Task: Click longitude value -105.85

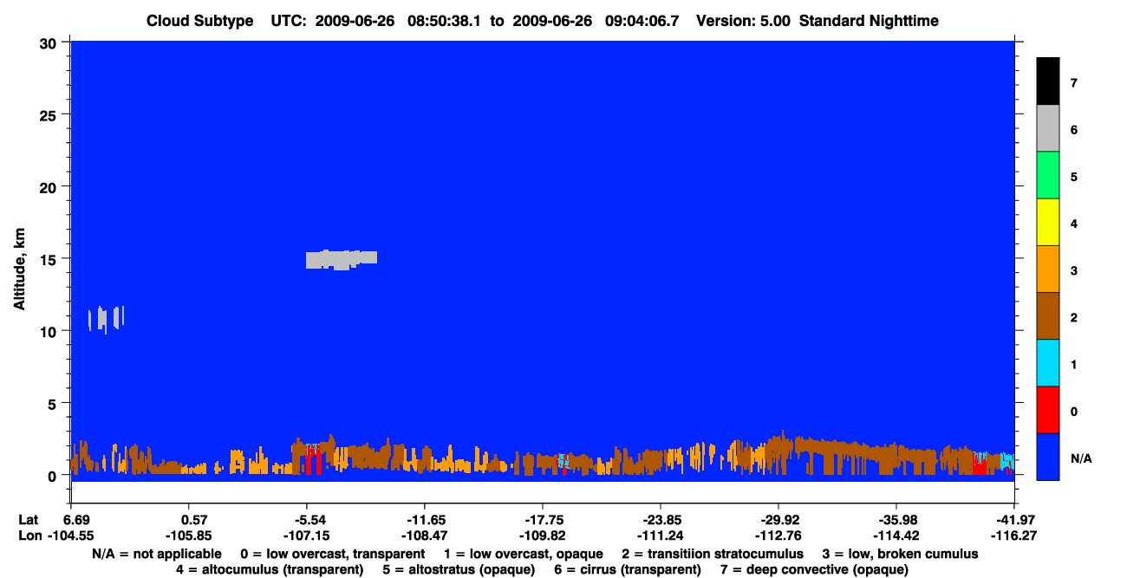Action: coord(189,536)
